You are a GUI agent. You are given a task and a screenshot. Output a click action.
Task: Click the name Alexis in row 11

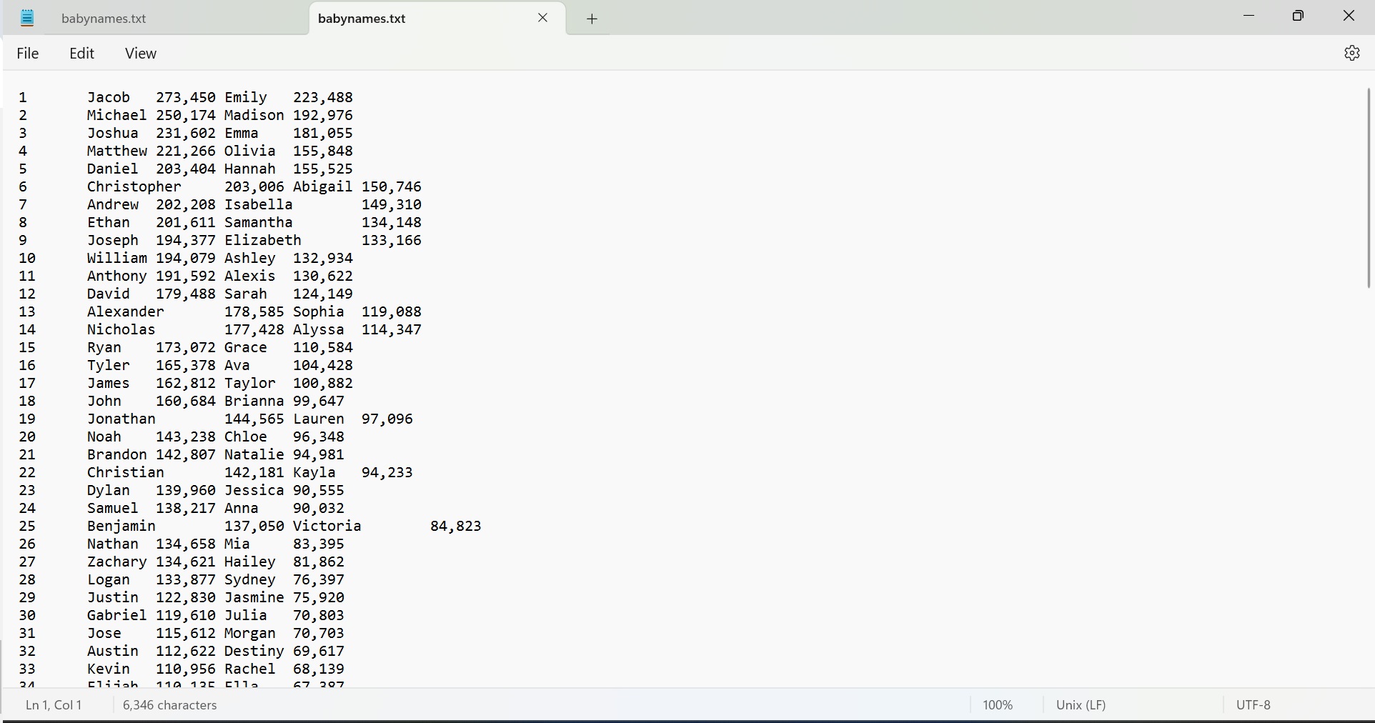(250, 276)
